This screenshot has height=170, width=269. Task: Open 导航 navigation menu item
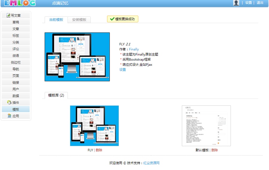[x=16, y=69]
